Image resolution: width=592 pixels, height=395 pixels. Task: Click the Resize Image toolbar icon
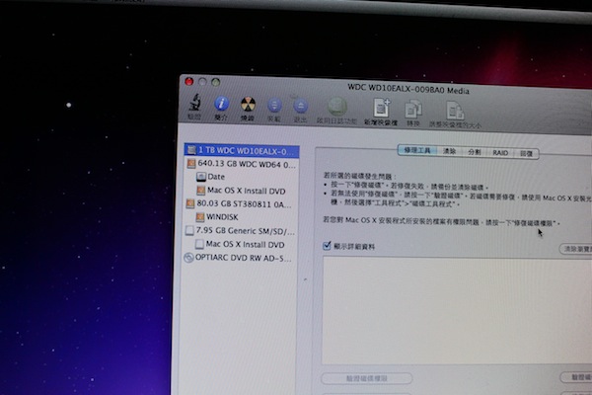click(455, 112)
